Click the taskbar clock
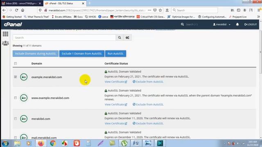The width and height of the screenshot is (262, 147). 253,143
